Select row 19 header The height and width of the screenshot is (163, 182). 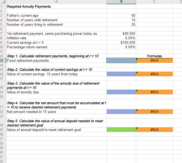coord(3,92)
